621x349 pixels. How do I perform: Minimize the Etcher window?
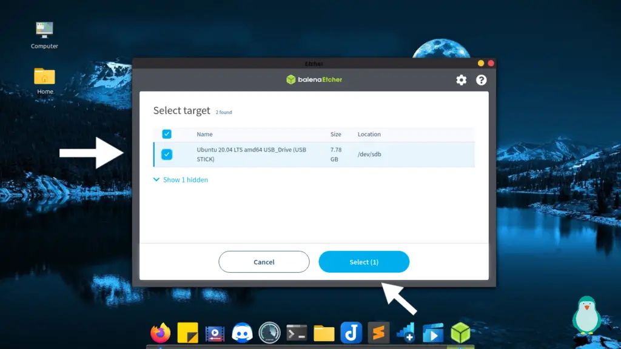(481, 63)
